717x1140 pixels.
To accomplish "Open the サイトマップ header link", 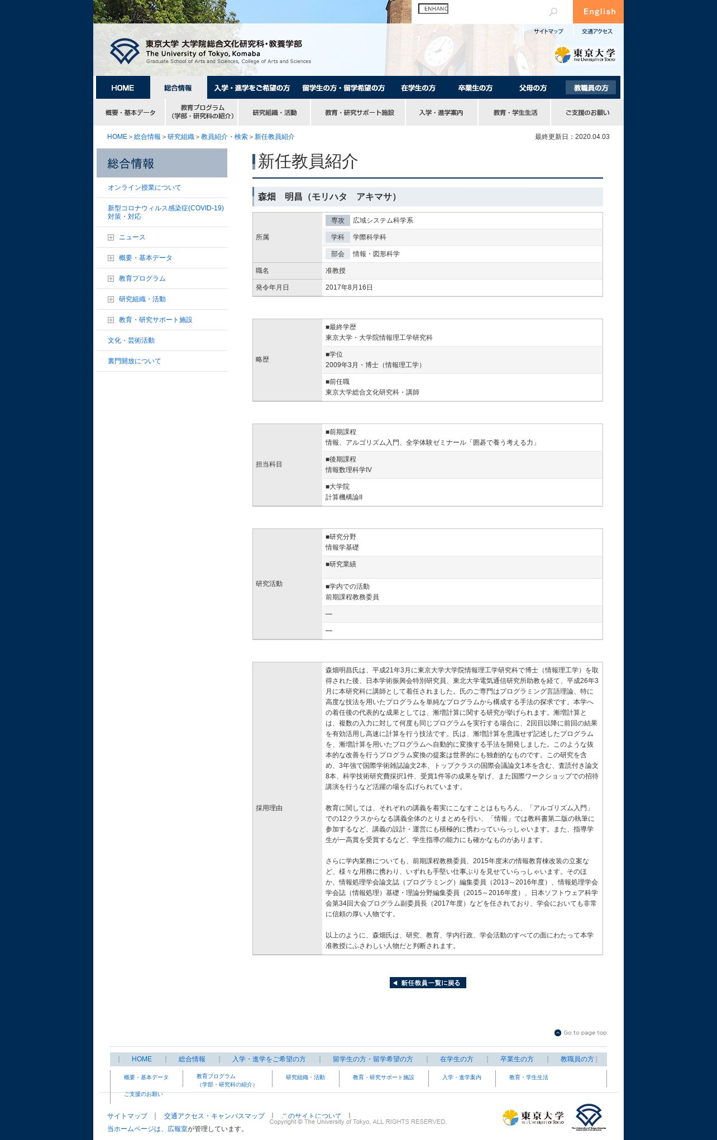I will coord(548,31).
